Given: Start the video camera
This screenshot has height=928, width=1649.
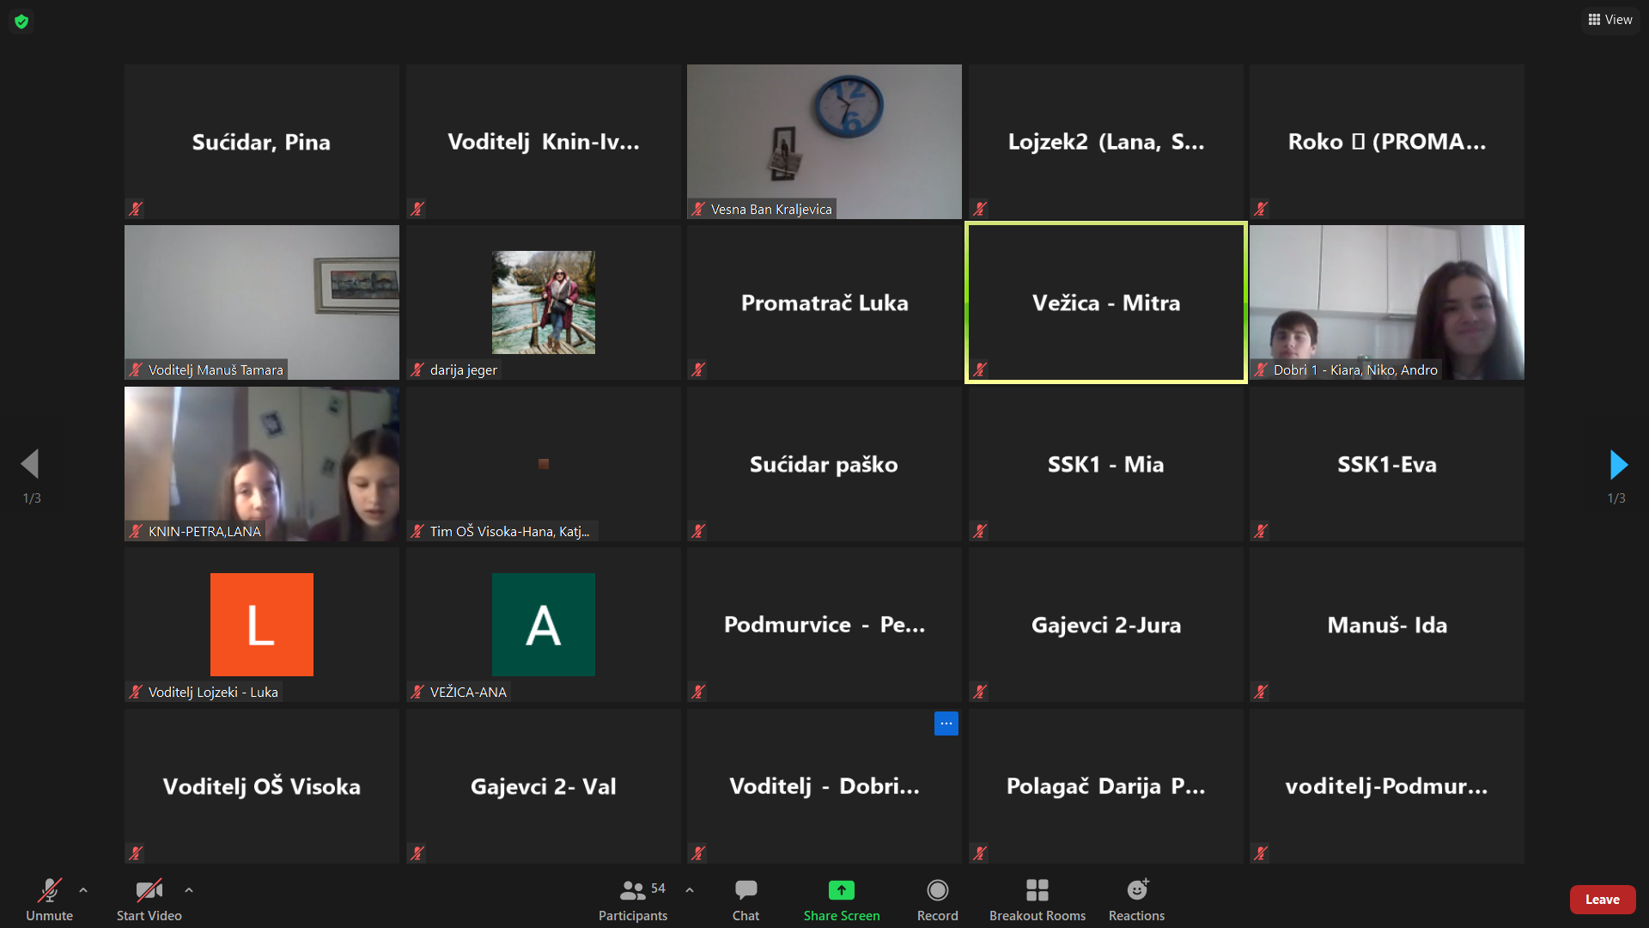Looking at the screenshot, I should (x=149, y=899).
